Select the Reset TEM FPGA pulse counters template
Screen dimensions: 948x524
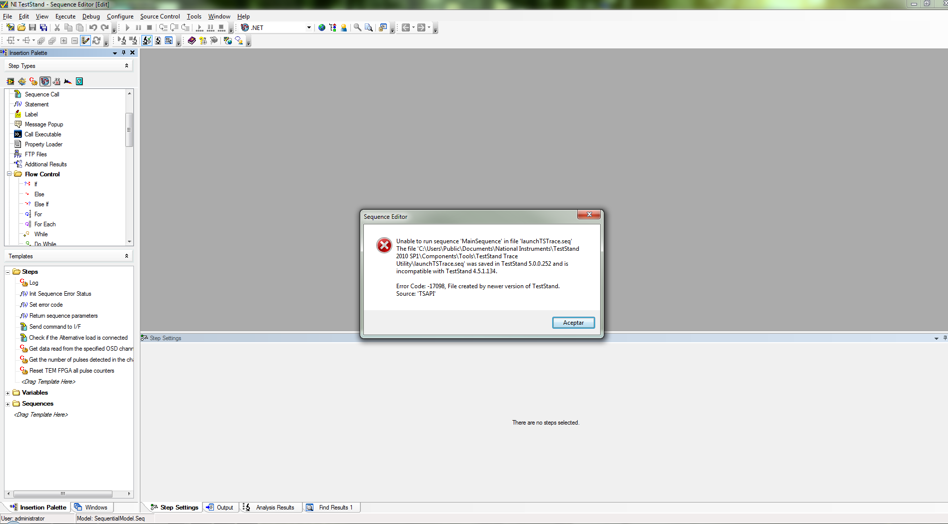(x=71, y=371)
